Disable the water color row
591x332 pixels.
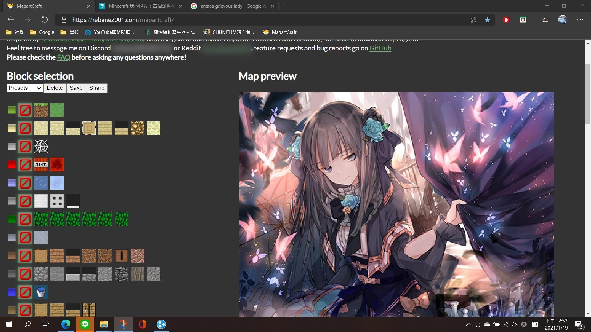click(x=25, y=292)
